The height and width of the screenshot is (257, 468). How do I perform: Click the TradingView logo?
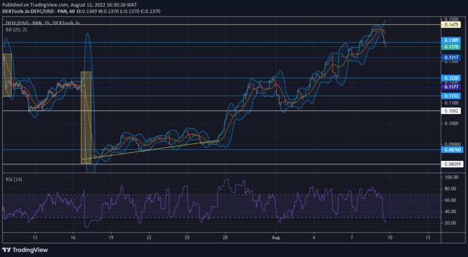(x=25, y=250)
